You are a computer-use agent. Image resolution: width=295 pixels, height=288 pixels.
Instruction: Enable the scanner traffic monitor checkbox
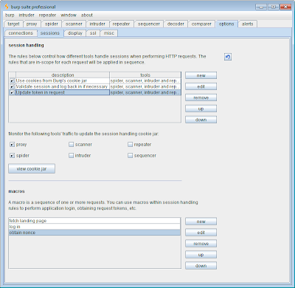(71, 145)
